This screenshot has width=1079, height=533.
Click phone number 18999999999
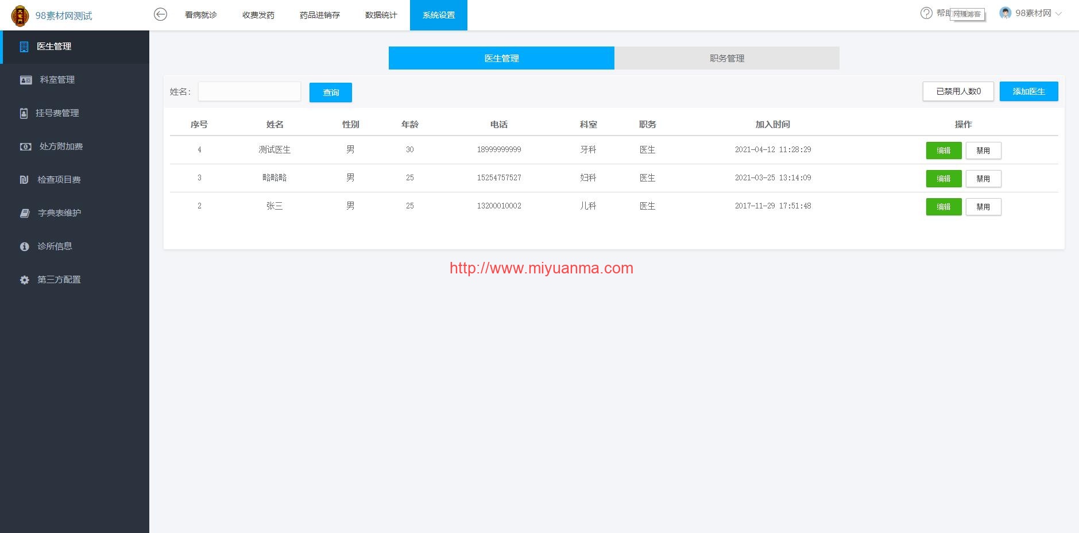[x=499, y=149]
